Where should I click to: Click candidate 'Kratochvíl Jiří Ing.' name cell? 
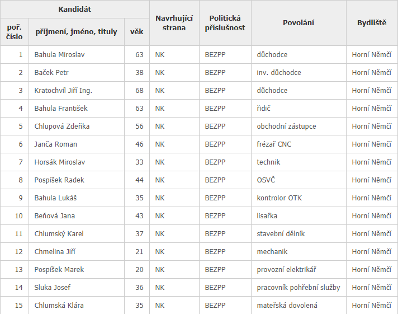point(63,91)
